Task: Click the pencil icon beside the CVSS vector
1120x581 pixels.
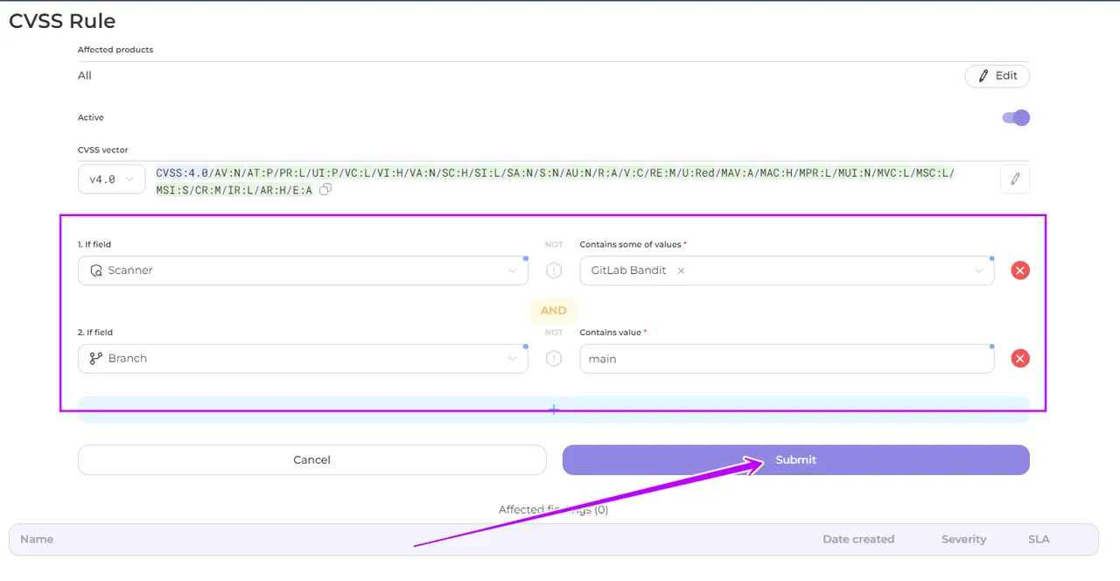Action: [1015, 179]
